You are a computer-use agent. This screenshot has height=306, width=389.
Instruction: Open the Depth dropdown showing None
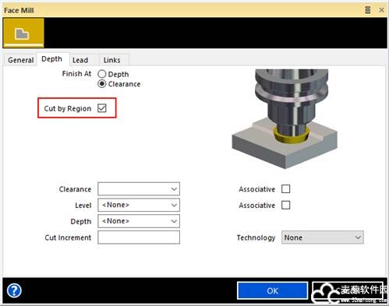139,221
